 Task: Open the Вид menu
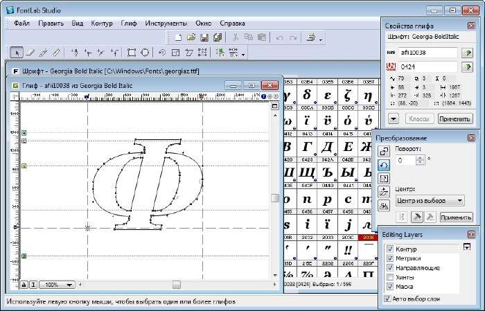pyautogui.click(x=78, y=23)
